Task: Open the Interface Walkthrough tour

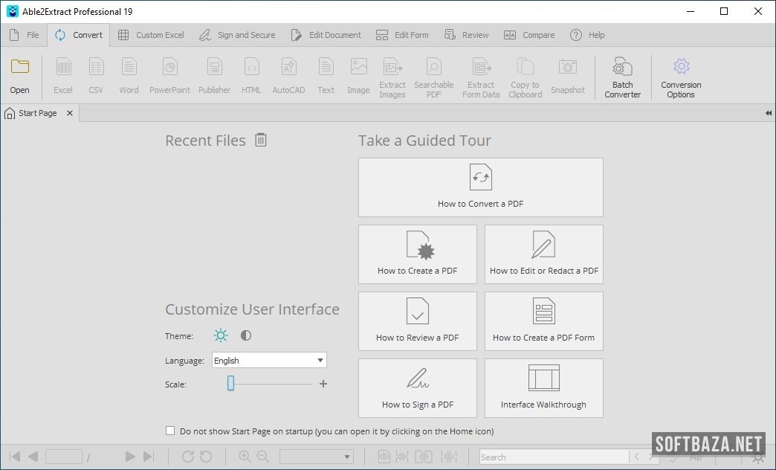Action: coord(543,388)
